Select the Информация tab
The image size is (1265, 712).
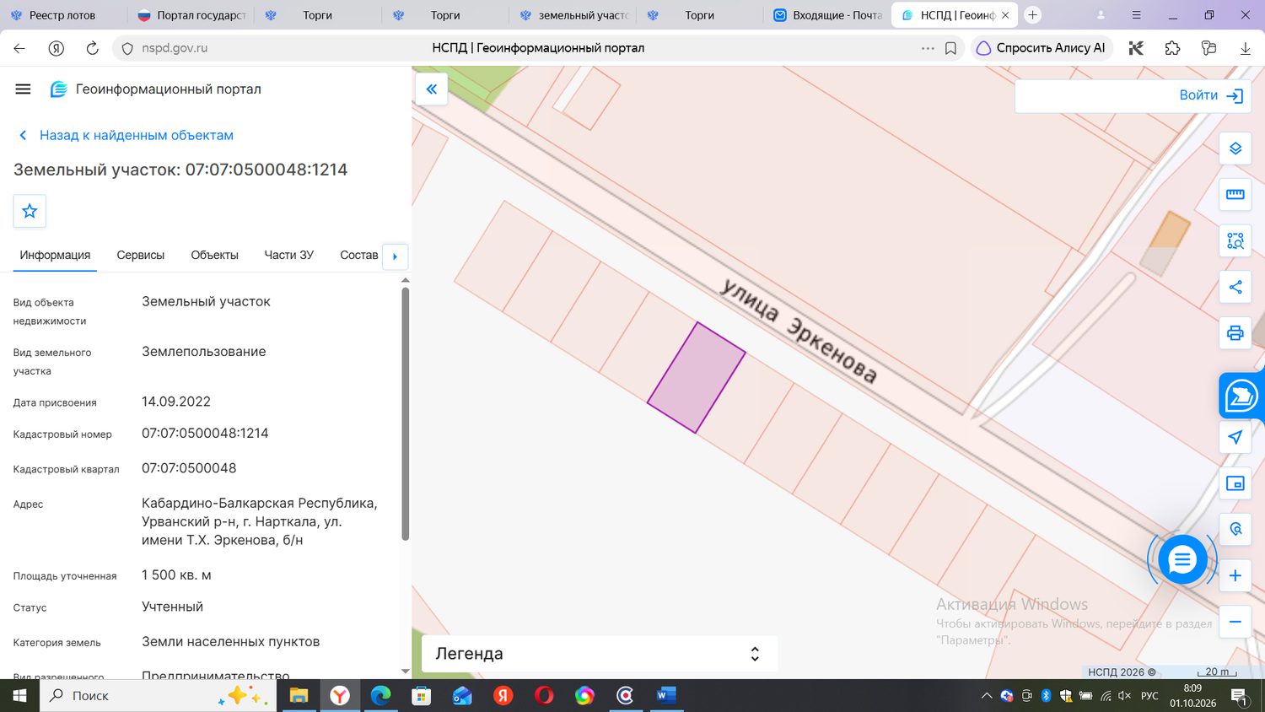[x=55, y=255]
